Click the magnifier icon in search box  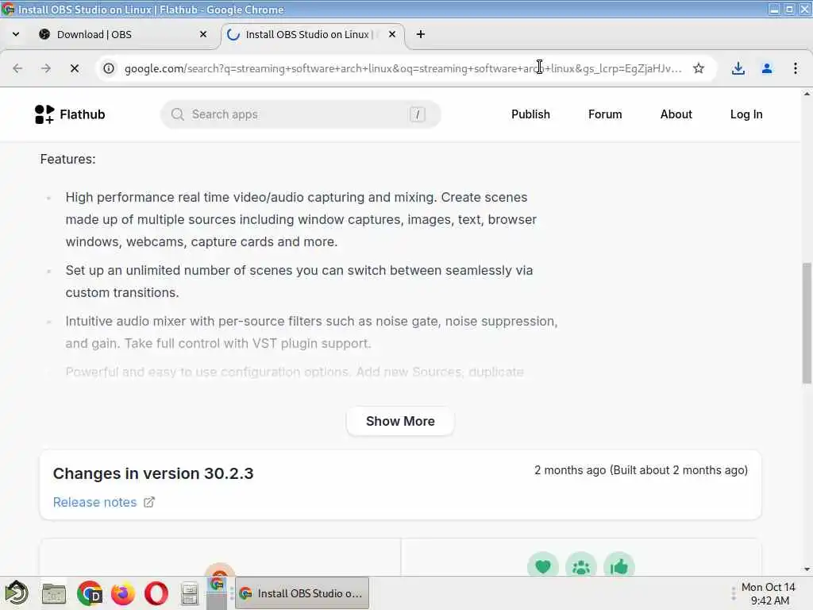point(177,114)
